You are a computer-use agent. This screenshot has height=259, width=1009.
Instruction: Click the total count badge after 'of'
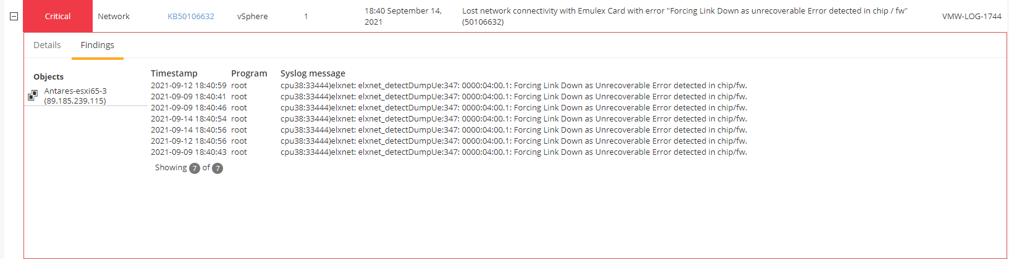pyautogui.click(x=217, y=168)
